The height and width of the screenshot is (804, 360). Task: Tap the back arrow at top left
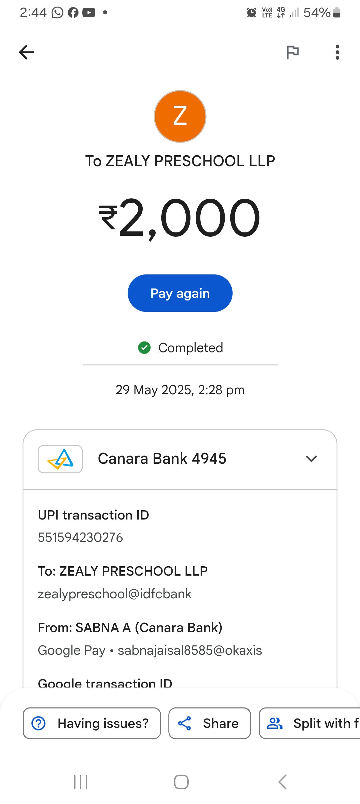pos(26,52)
